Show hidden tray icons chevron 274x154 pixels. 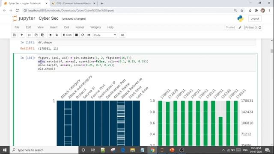[223, 150]
